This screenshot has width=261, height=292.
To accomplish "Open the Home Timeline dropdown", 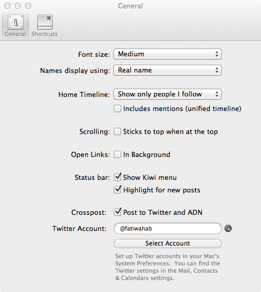I will tap(168, 94).
